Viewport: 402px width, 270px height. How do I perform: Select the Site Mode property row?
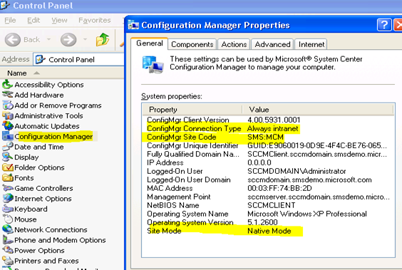pyautogui.click(x=269, y=231)
